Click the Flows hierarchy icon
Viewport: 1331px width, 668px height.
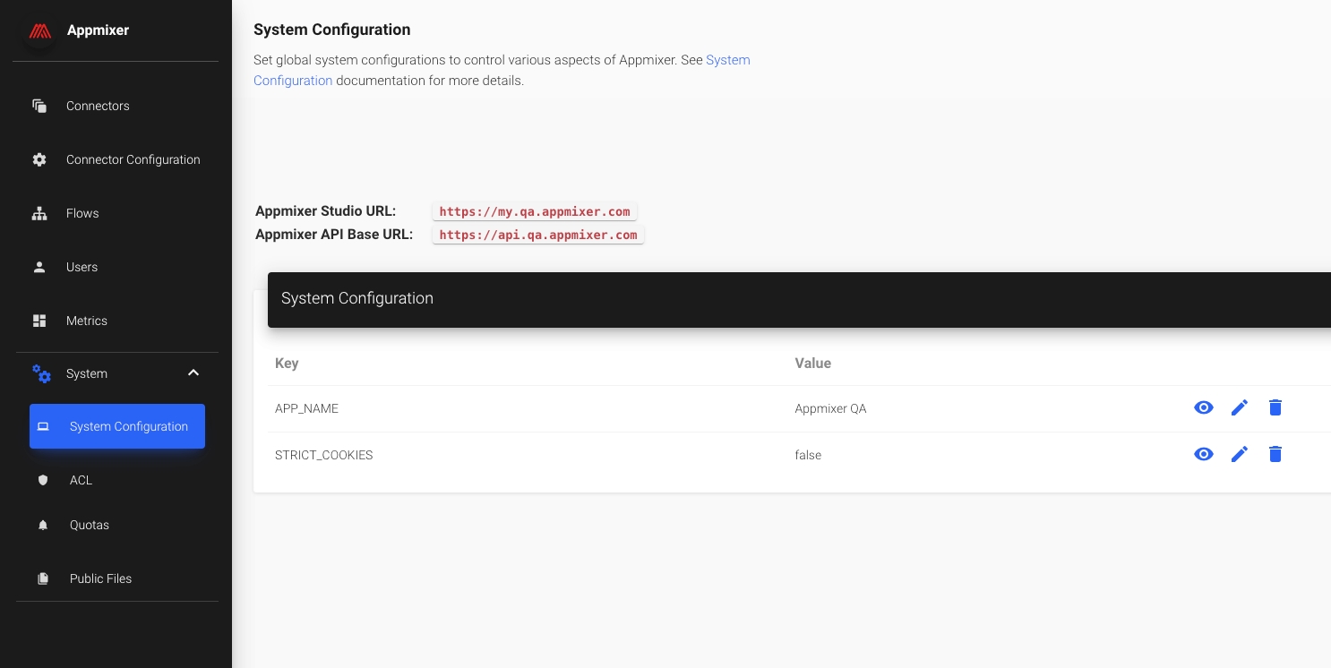[x=39, y=213]
